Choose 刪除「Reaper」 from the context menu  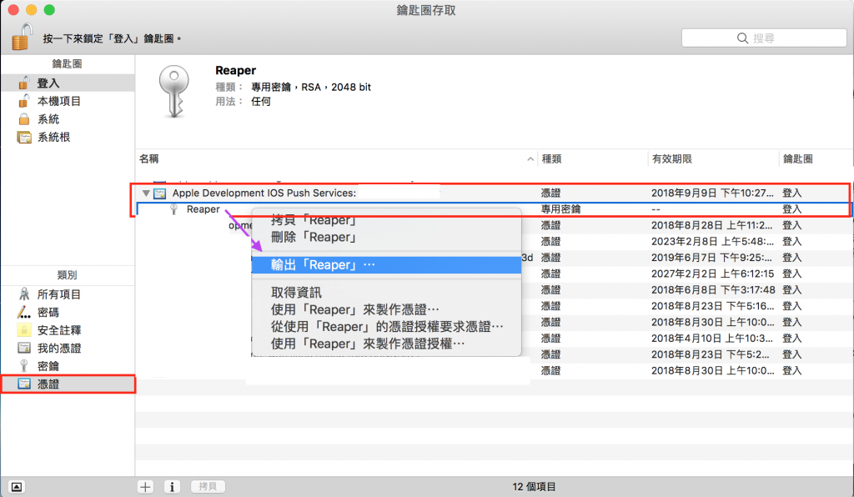386,238
